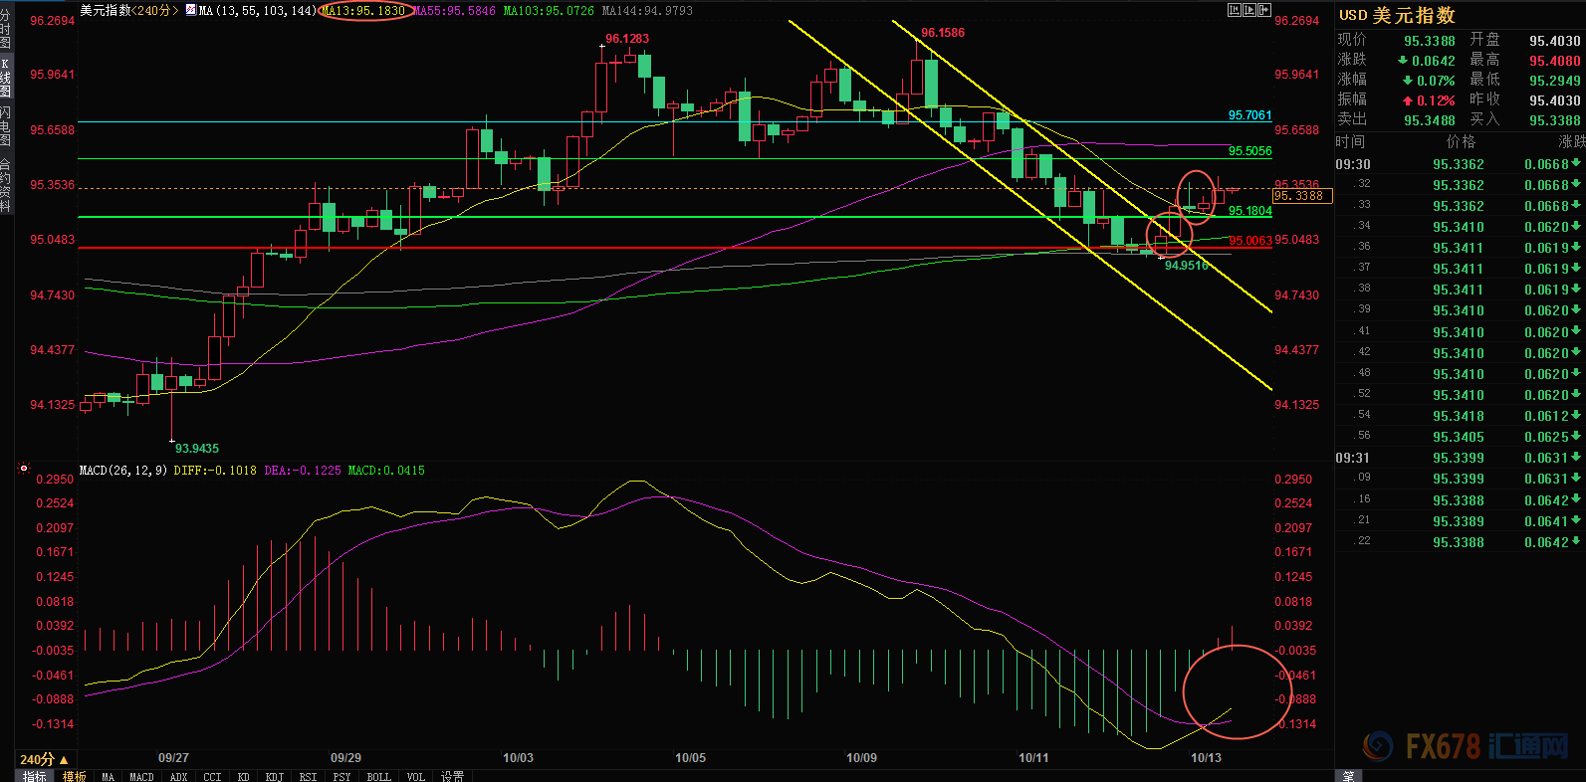1586x782 pixels.
Task: Click the MACD(26,12,9) indicator label
Action: coord(123,470)
